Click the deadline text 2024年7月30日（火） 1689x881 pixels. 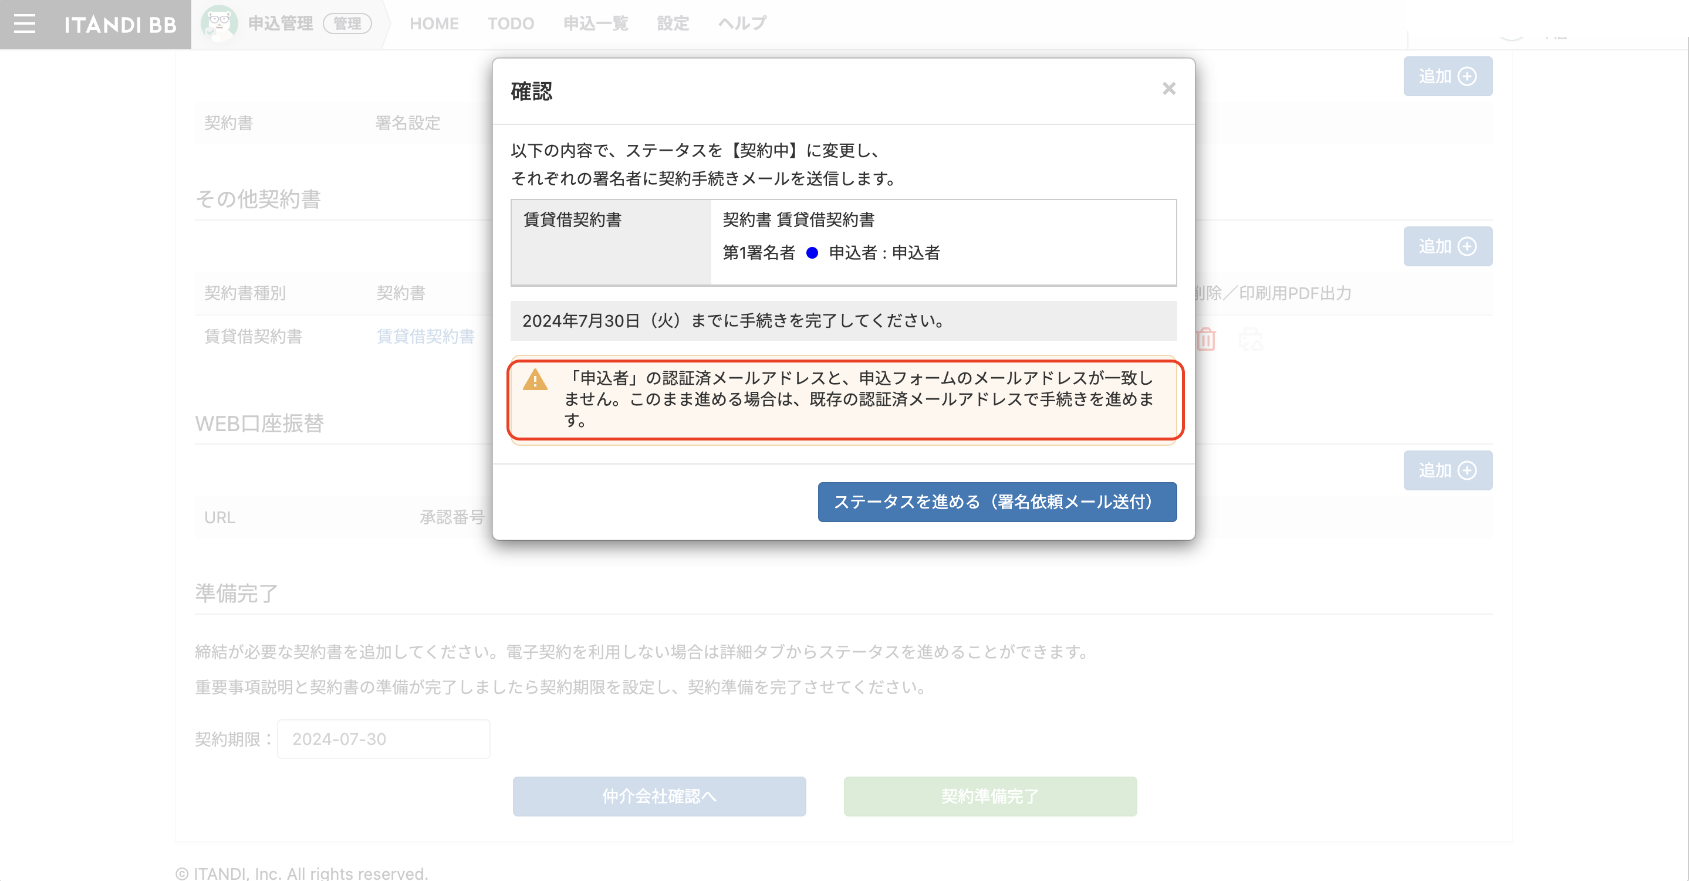[x=603, y=321]
